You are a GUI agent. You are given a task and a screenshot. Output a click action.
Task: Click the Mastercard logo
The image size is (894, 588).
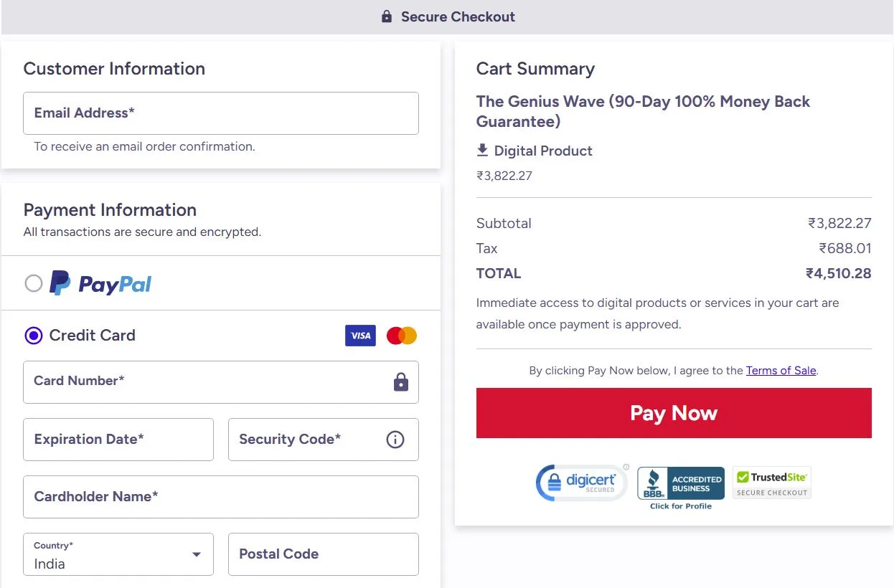pos(402,336)
